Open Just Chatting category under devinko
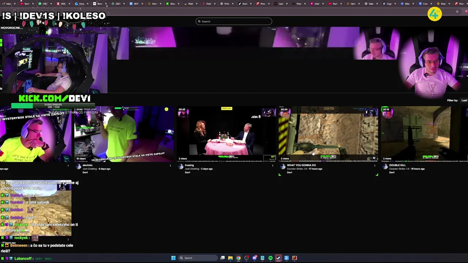The image size is (468, 263). [90, 169]
